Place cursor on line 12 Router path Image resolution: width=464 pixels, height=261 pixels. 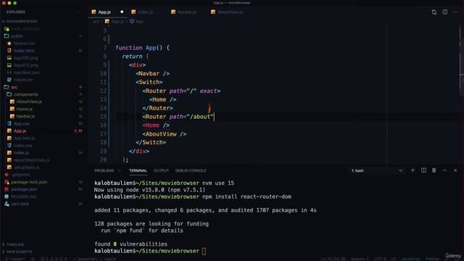pos(181,91)
